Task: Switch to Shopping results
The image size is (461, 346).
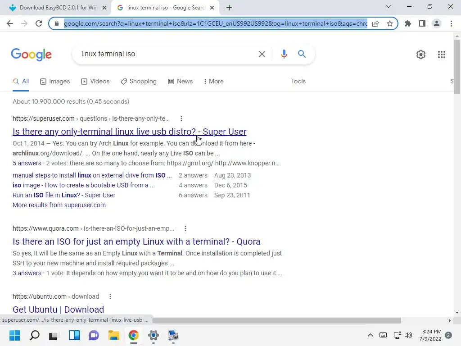Action: pyautogui.click(x=139, y=82)
